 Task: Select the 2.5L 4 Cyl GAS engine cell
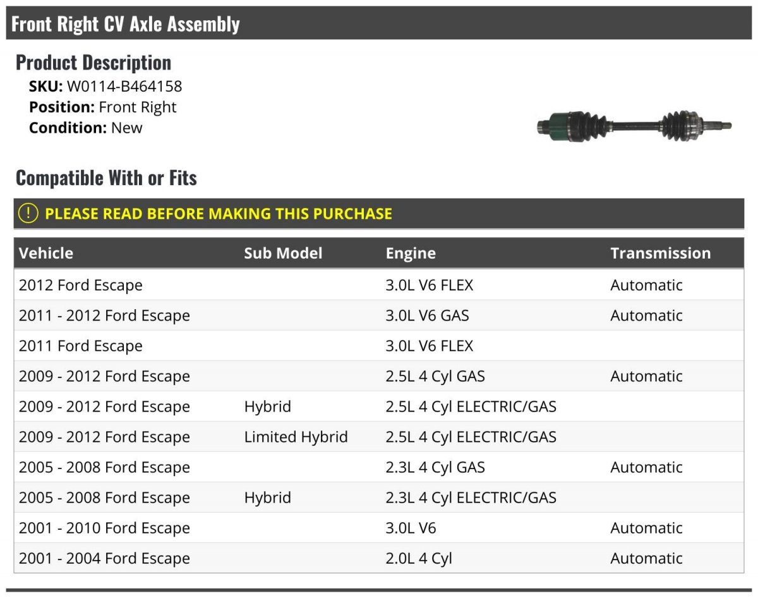point(435,376)
